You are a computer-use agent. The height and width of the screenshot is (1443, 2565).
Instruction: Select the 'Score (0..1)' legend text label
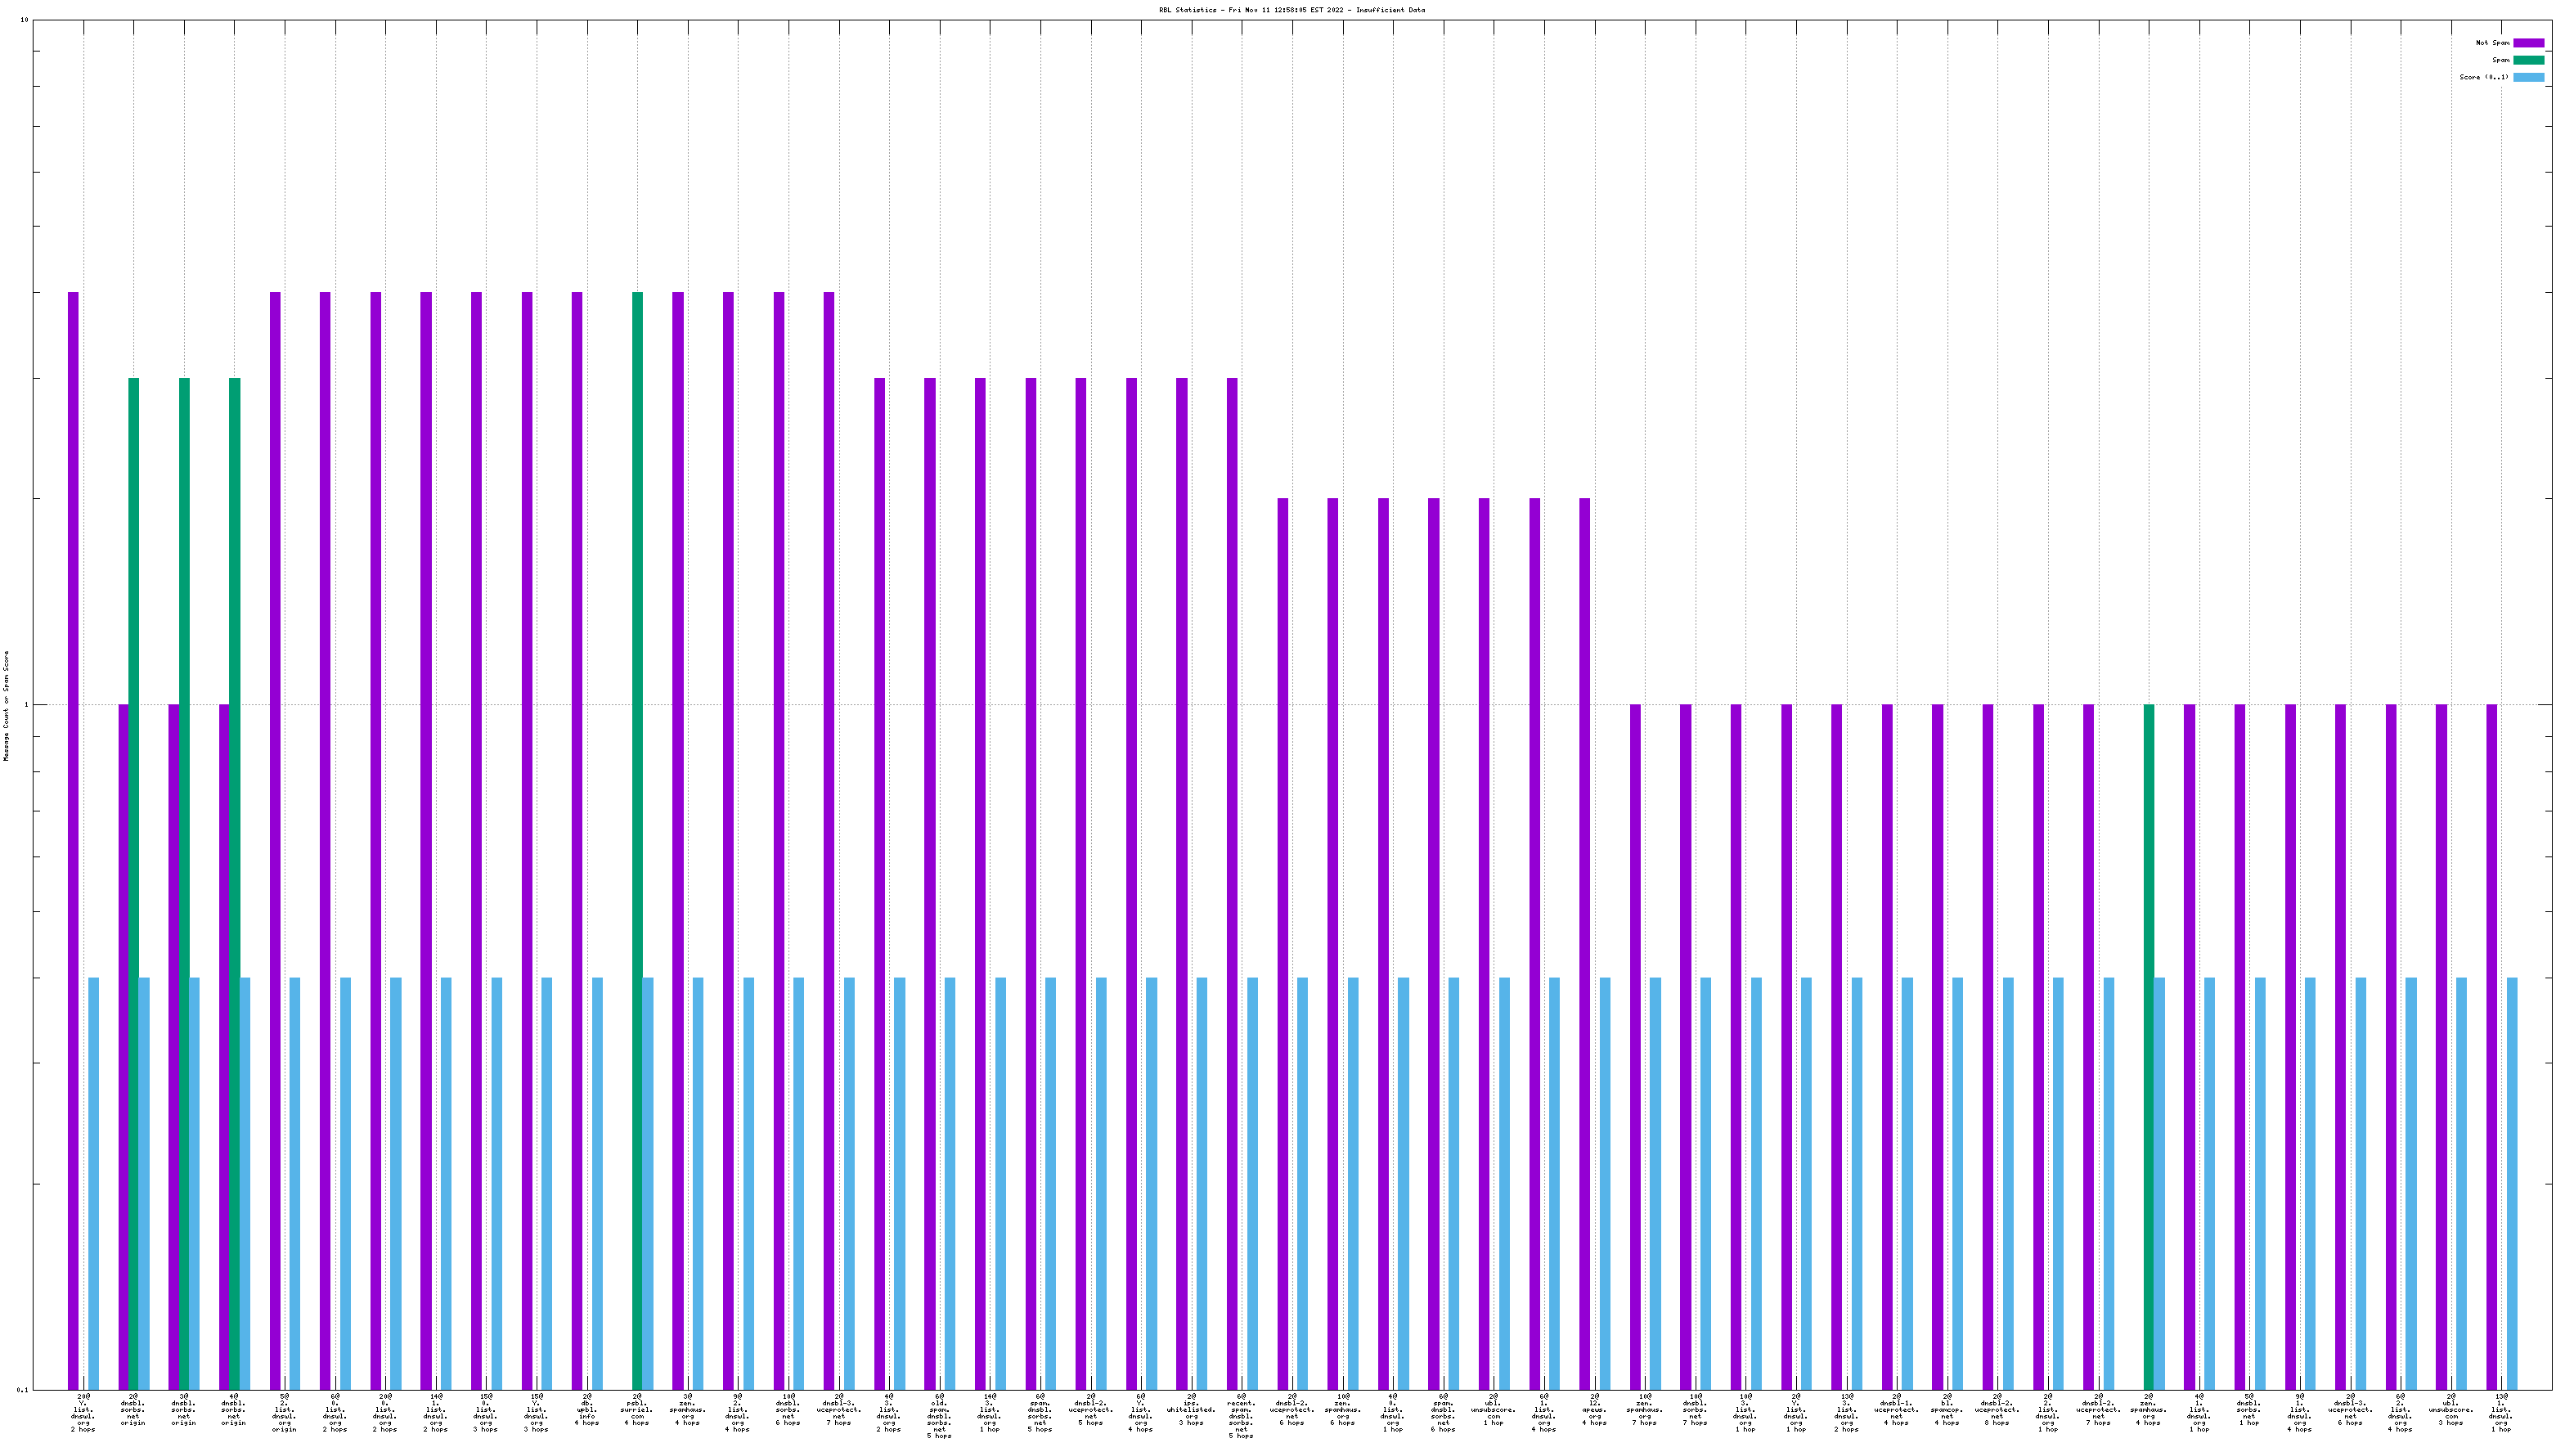coord(2483,77)
